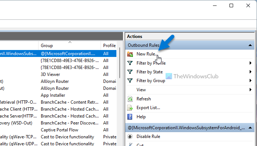Expand the Filter by Group arrow
Viewport: 257px width, 146px height.
click(250, 81)
